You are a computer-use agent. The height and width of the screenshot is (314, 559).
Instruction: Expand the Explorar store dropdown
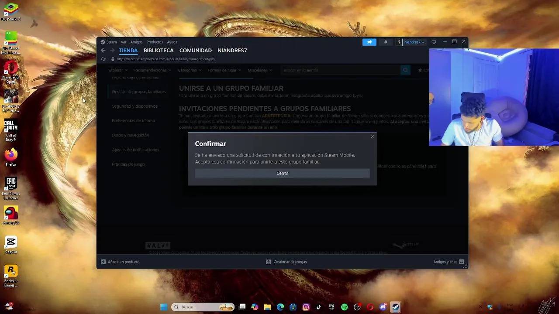(x=118, y=70)
